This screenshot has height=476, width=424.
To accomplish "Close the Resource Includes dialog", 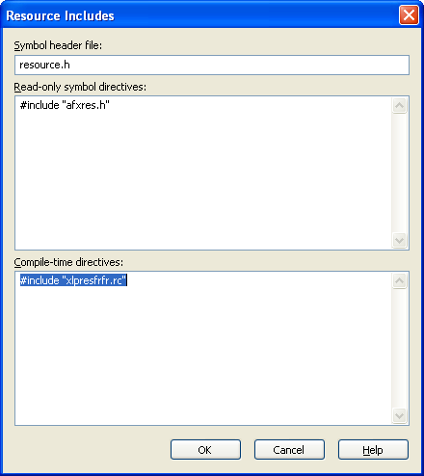I will click(x=409, y=14).
